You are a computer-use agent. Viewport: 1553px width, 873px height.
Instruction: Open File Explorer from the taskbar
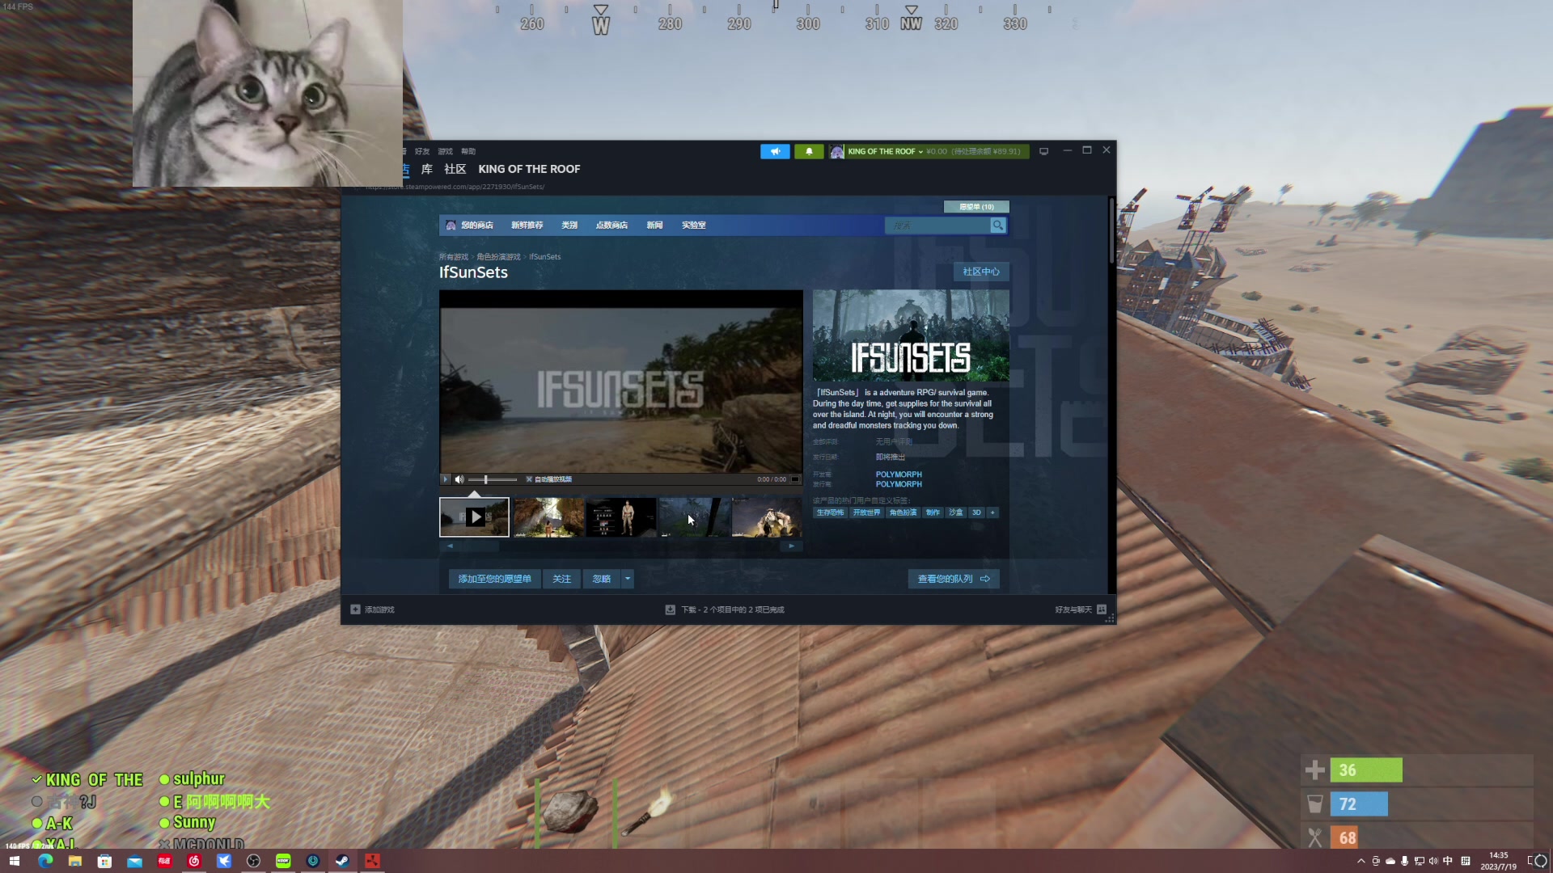[75, 861]
